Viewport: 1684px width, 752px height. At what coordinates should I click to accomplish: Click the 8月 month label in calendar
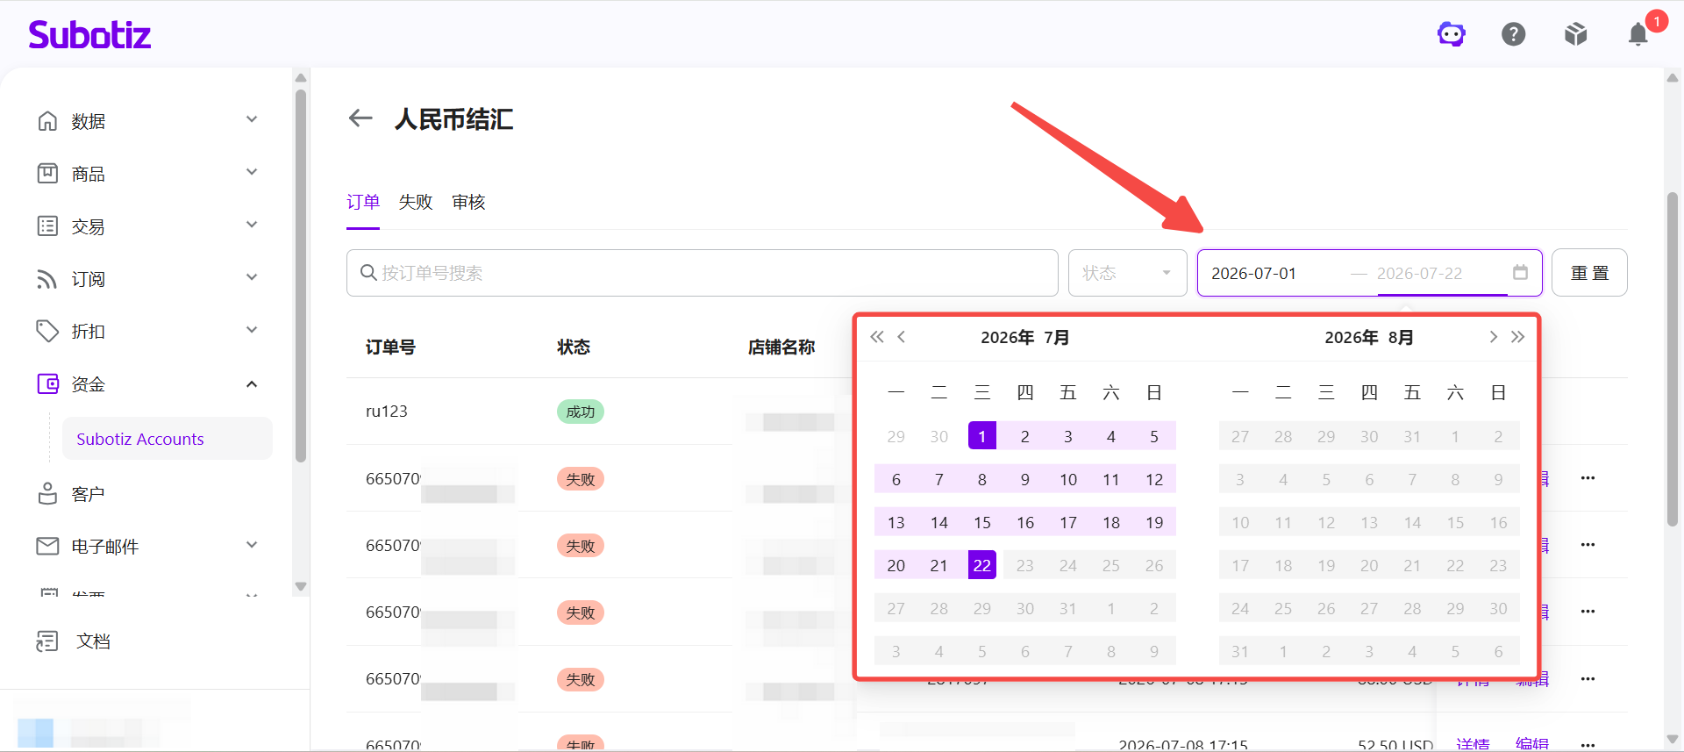(1400, 337)
